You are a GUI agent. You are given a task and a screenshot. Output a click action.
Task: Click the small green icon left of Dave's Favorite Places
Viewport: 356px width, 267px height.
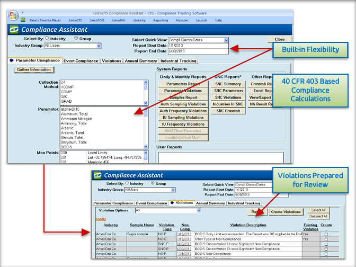(x=23, y=20)
